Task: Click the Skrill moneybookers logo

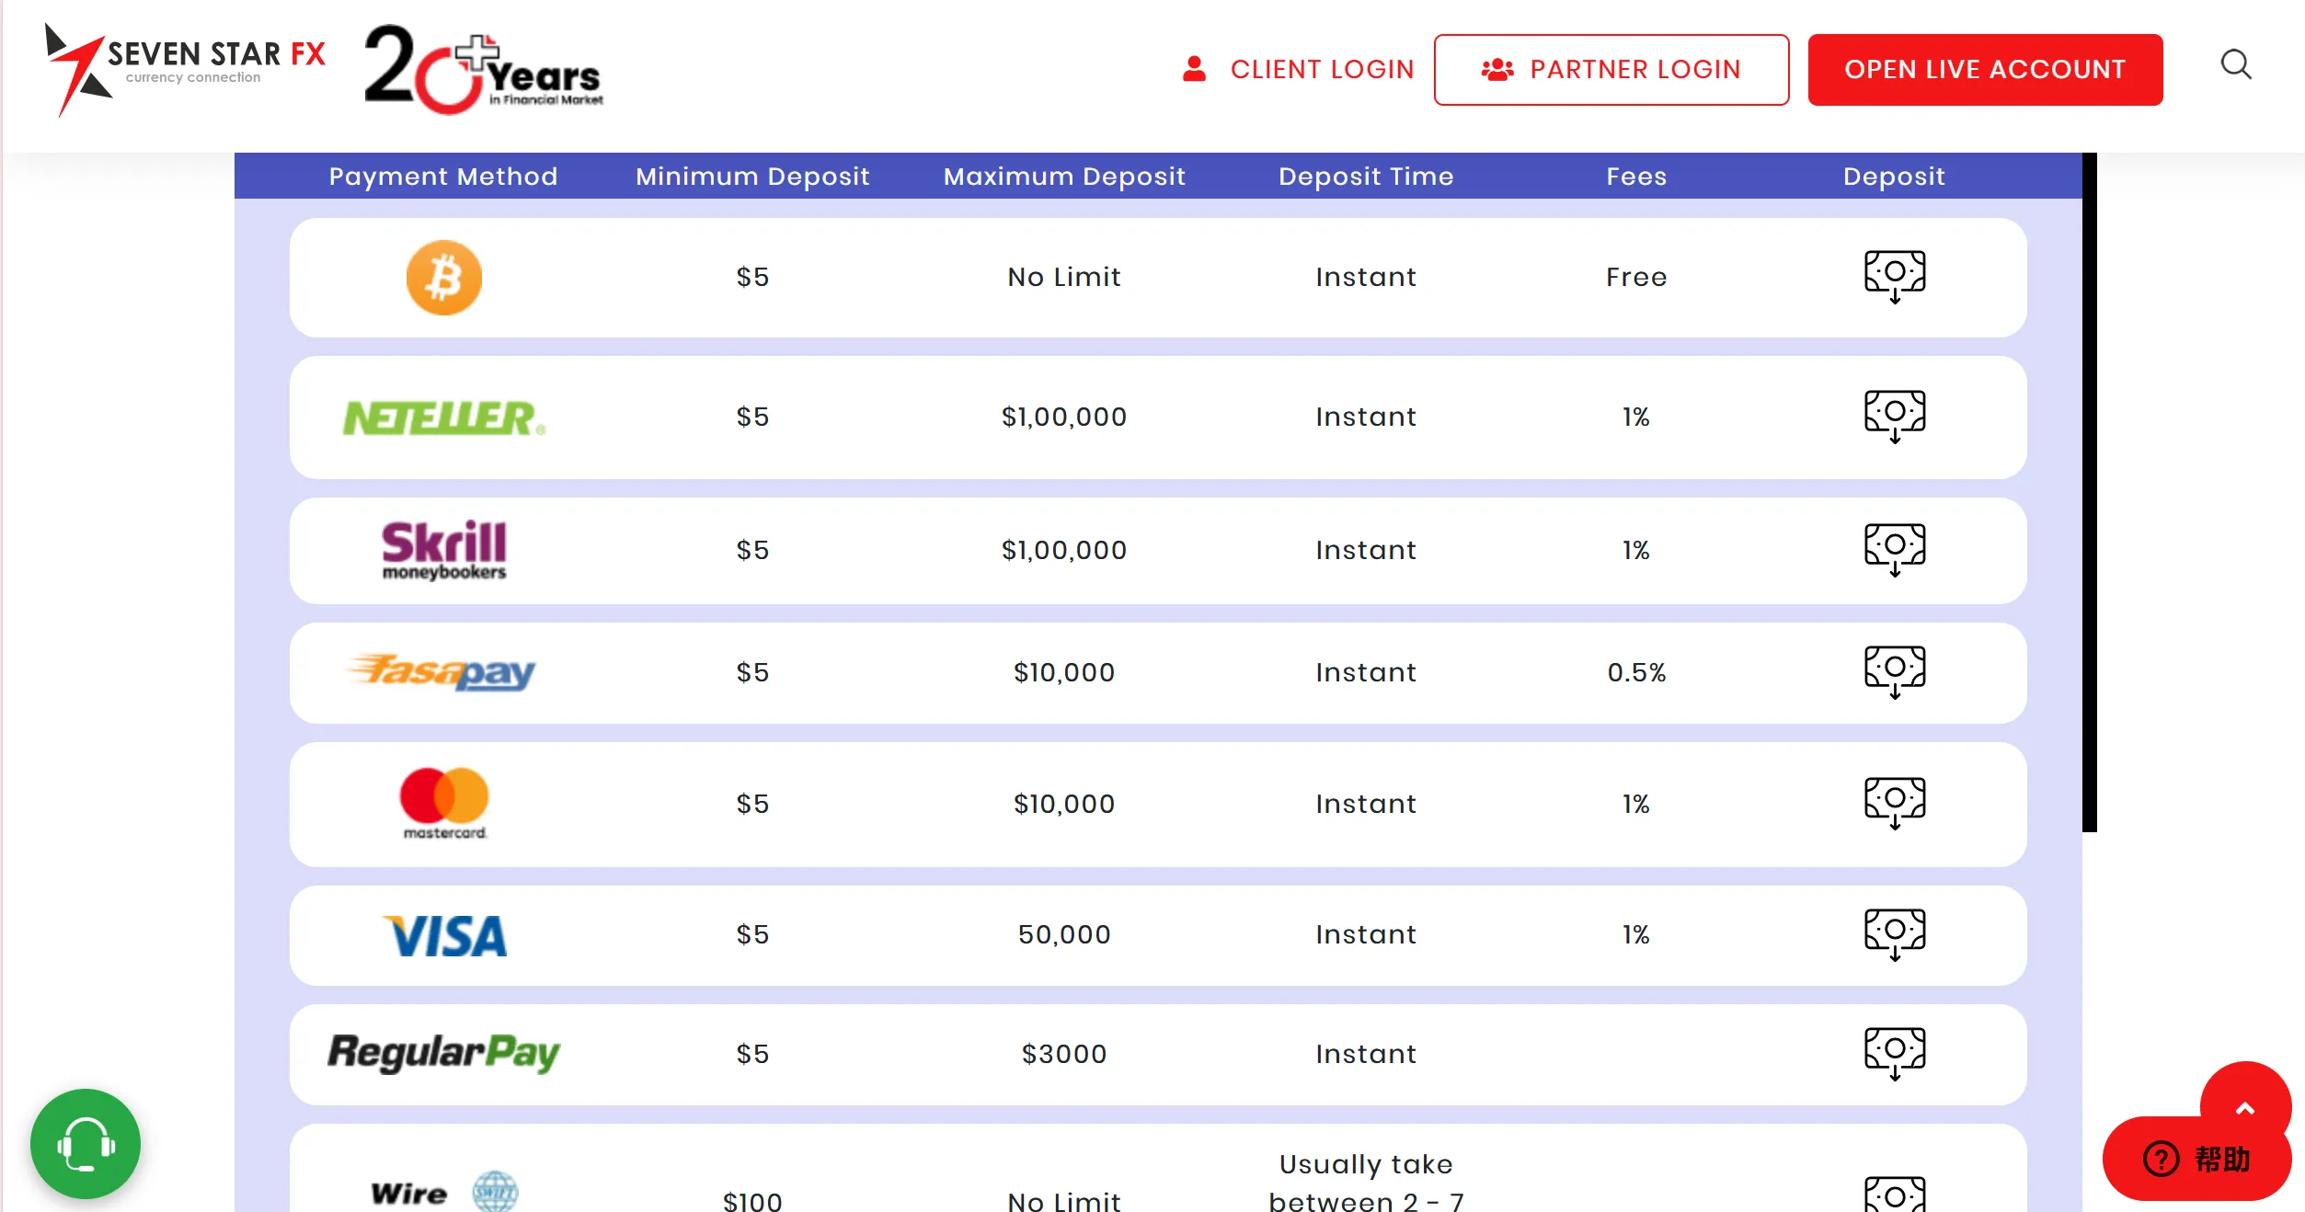Action: (x=444, y=551)
